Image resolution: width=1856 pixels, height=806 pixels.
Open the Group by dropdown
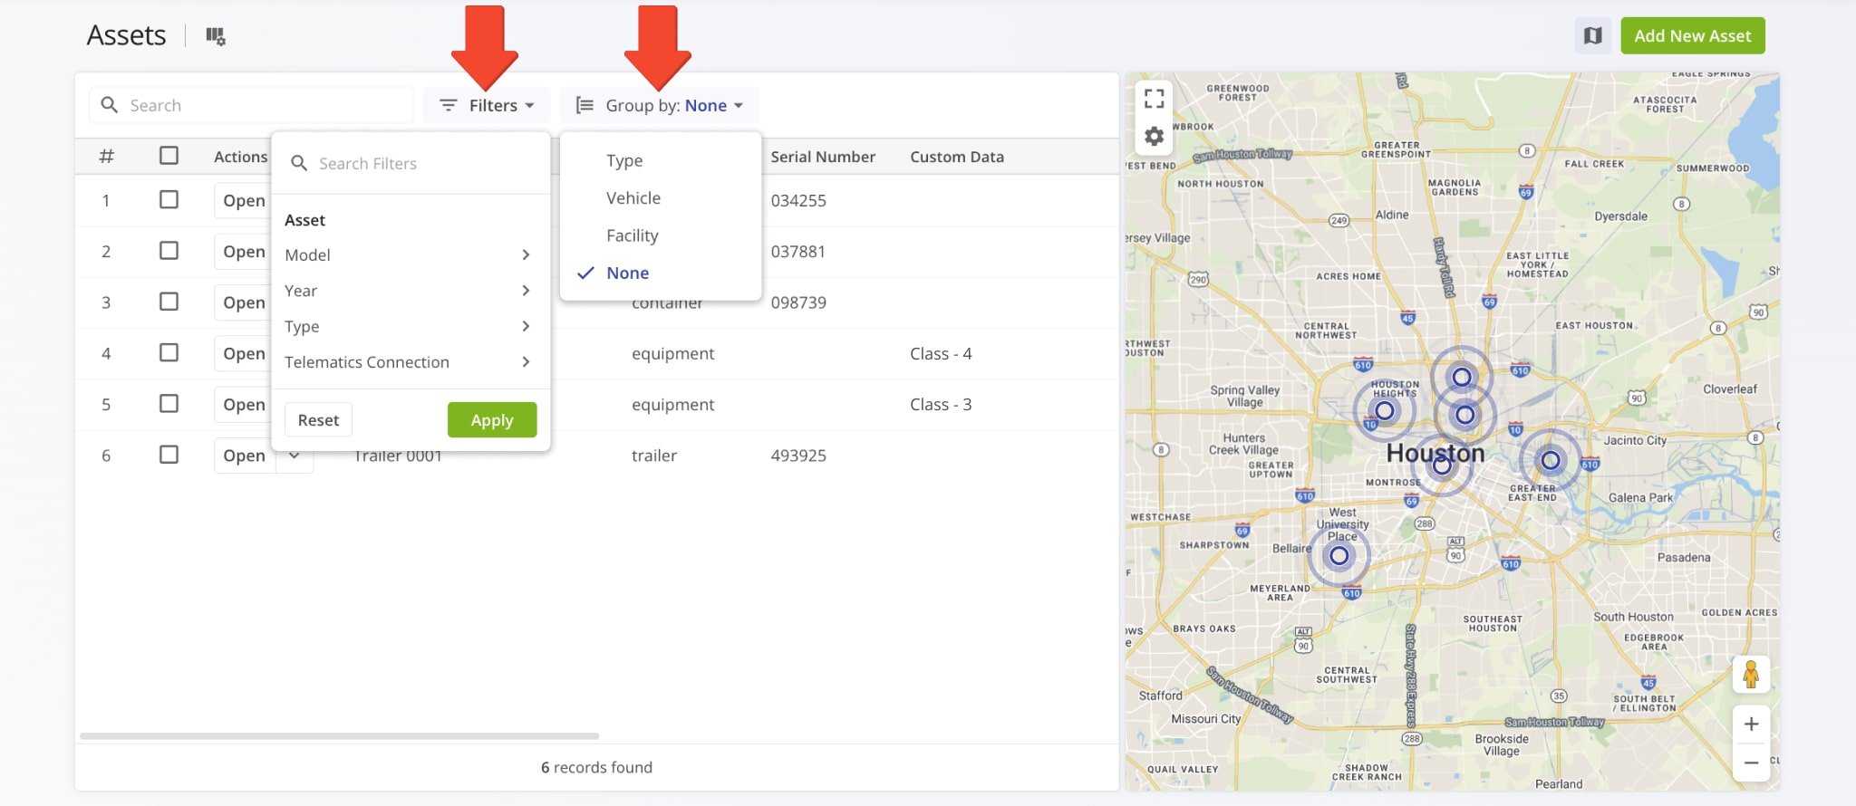click(659, 106)
